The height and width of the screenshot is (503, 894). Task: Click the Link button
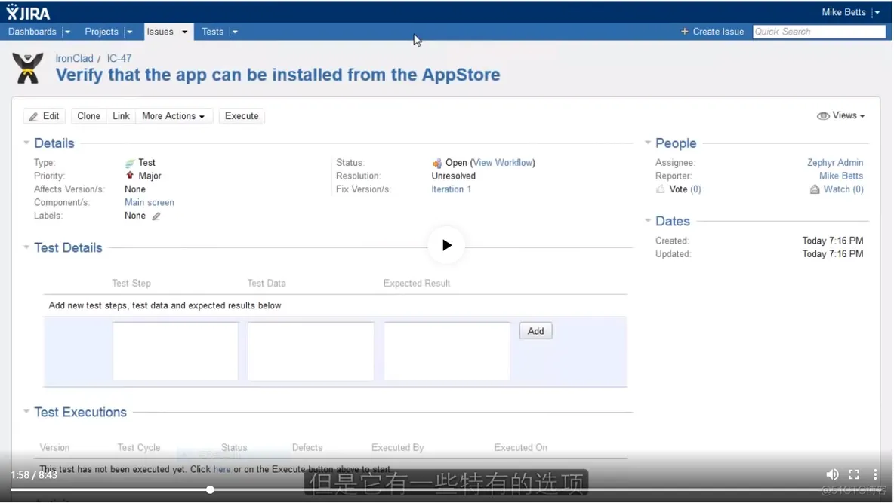[x=121, y=115]
